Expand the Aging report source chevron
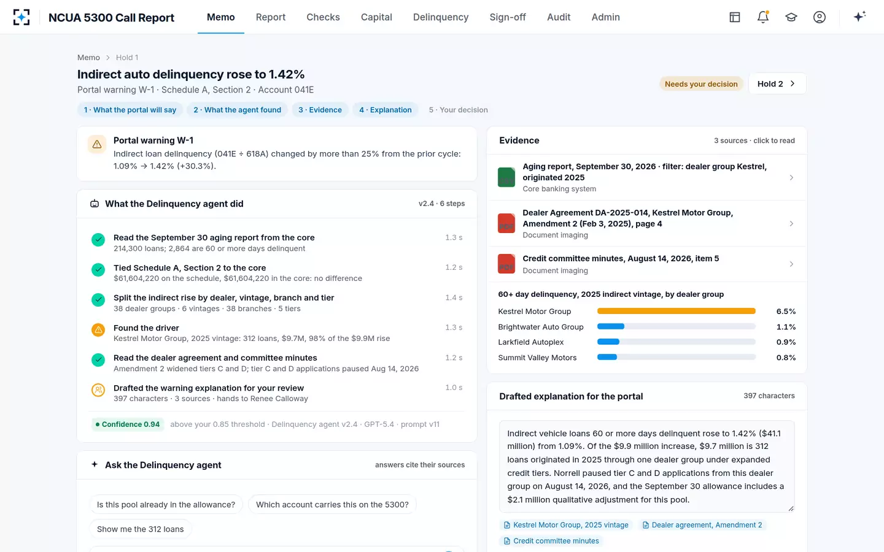This screenshot has height=552, width=884. [x=791, y=177]
